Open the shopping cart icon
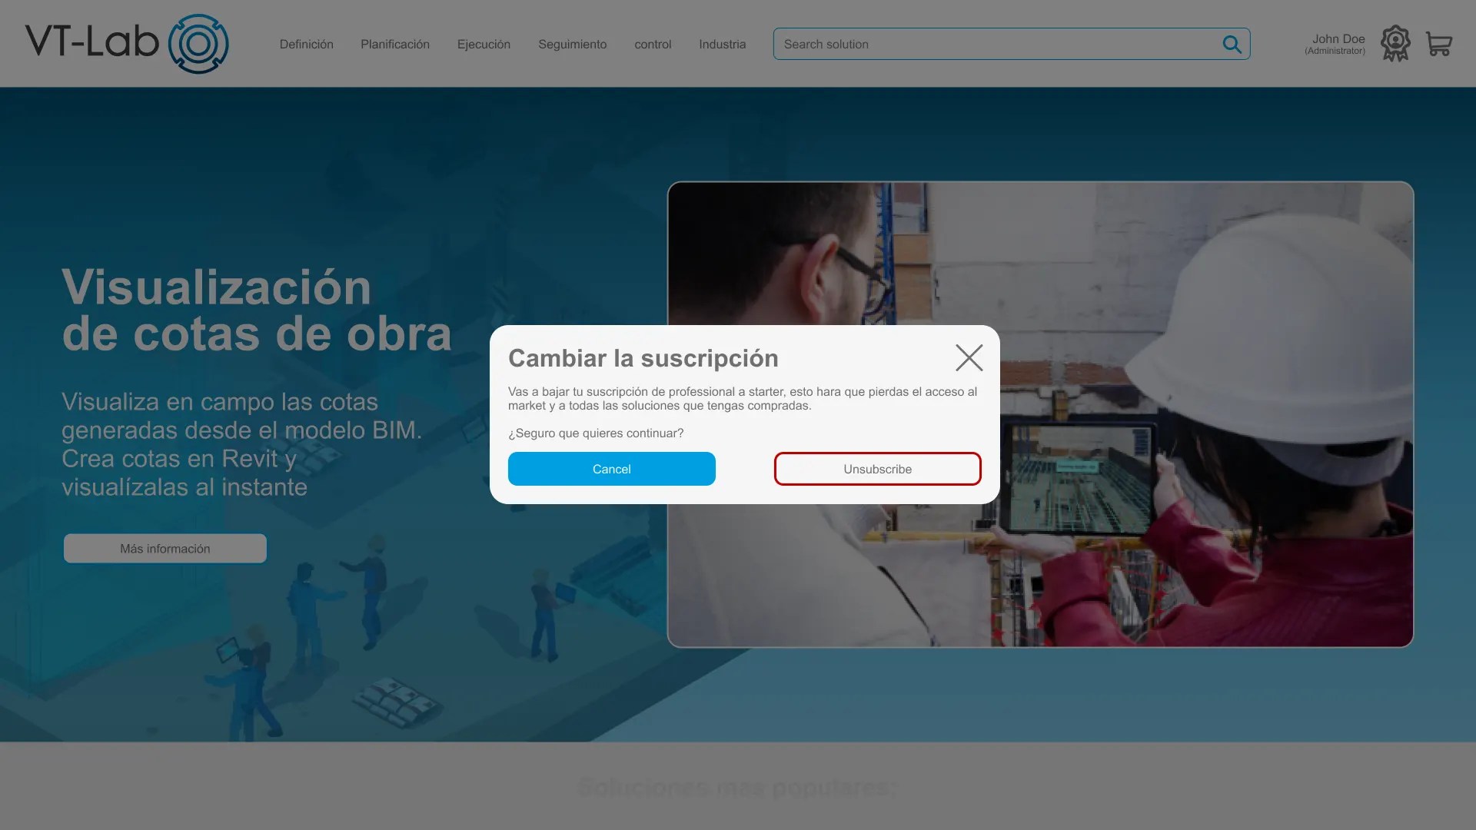1476x830 pixels. 1438,44
